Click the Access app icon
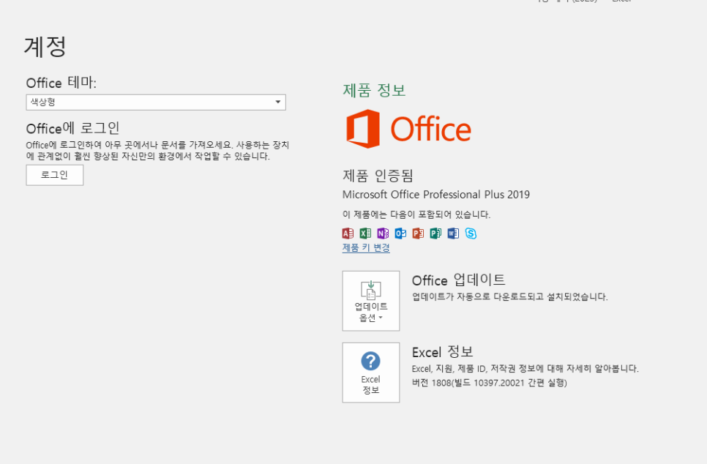707x464 pixels. (348, 233)
